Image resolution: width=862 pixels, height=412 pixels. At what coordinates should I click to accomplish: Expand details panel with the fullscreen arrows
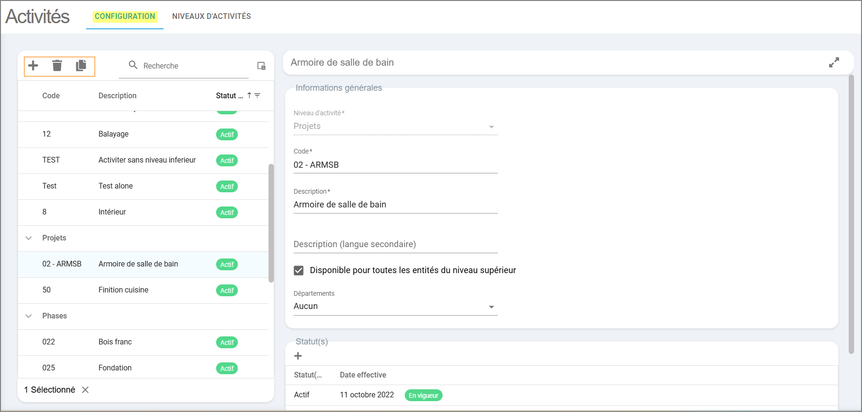click(x=834, y=62)
